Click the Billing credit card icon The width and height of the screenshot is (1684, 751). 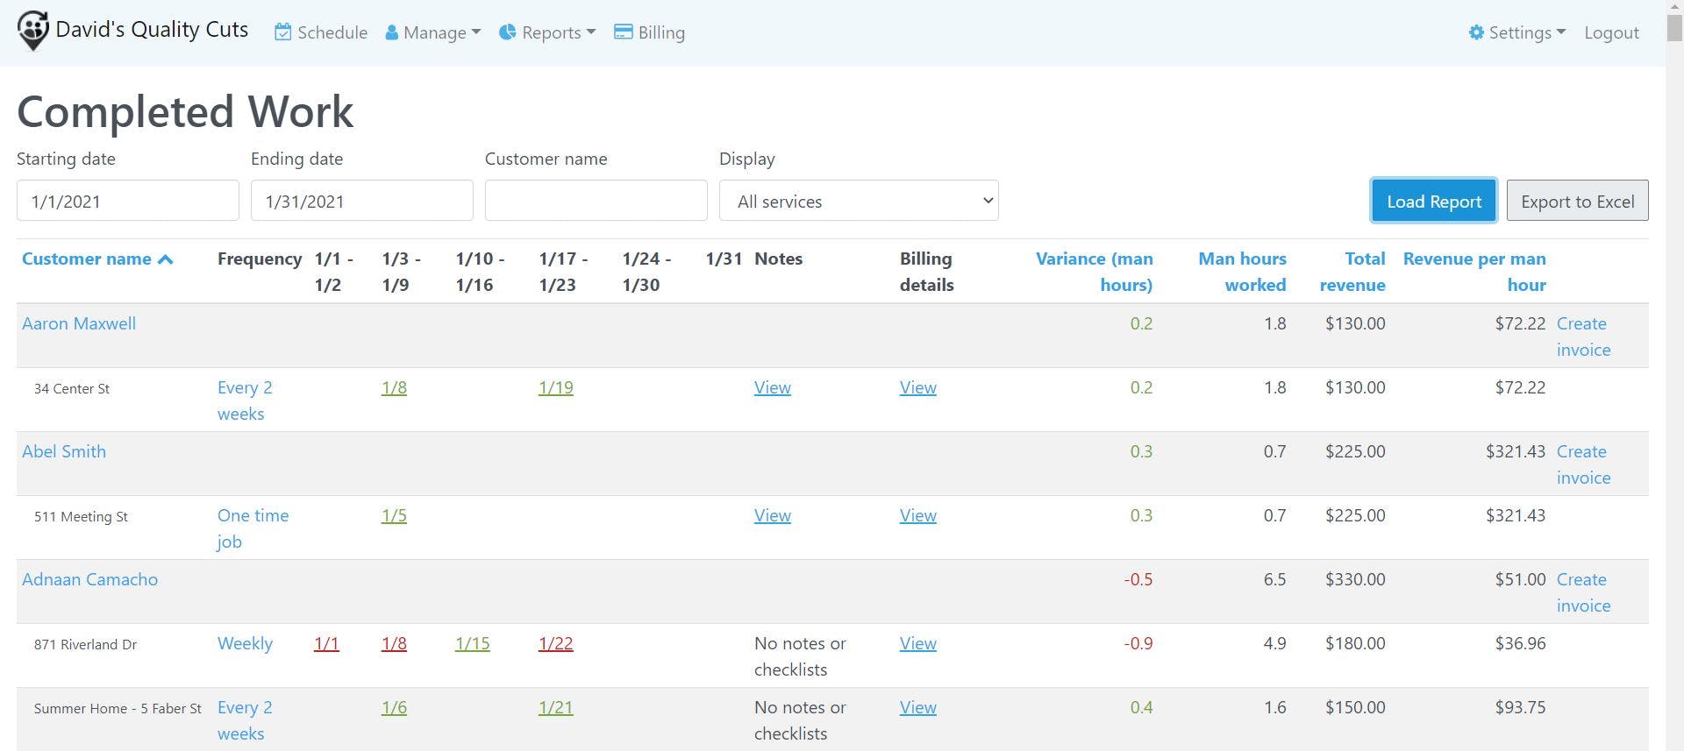pyautogui.click(x=624, y=32)
